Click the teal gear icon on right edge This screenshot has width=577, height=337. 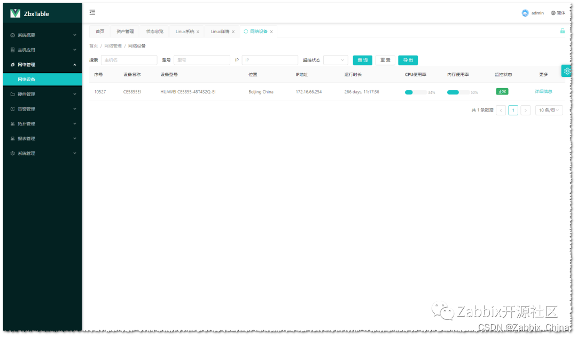(x=567, y=70)
